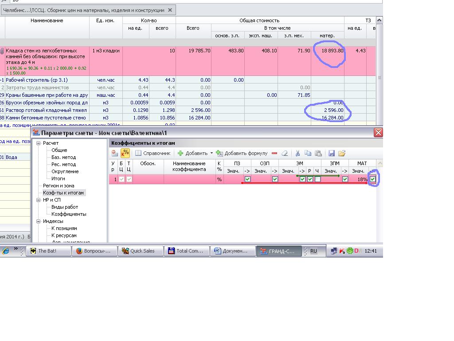Select the ТССЦ Сборник цен document tab
Image resolution: width=454 pixels, height=341 pixels.
(83, 10)
